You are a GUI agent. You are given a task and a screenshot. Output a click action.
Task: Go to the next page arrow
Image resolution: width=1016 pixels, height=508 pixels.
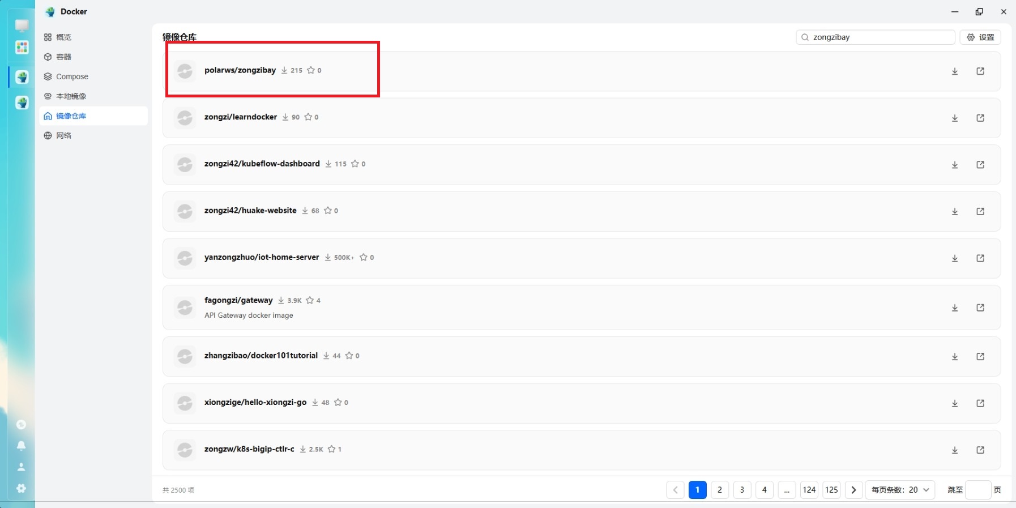point(854,490)
